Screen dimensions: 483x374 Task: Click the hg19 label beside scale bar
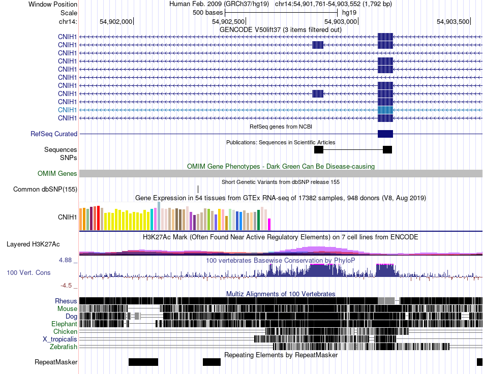349,13
